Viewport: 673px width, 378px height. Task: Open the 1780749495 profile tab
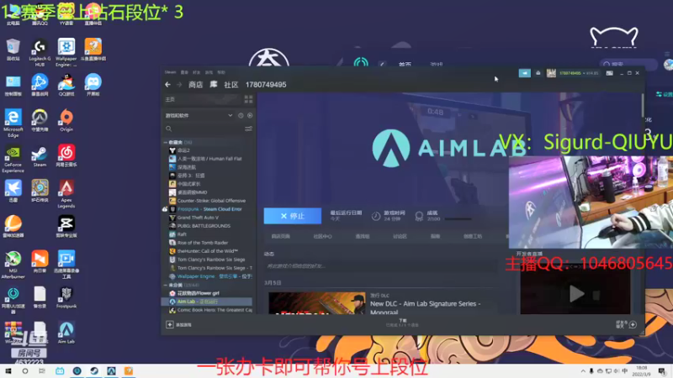(266, 85)
